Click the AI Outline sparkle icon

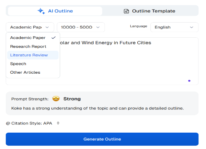point(41,11)
